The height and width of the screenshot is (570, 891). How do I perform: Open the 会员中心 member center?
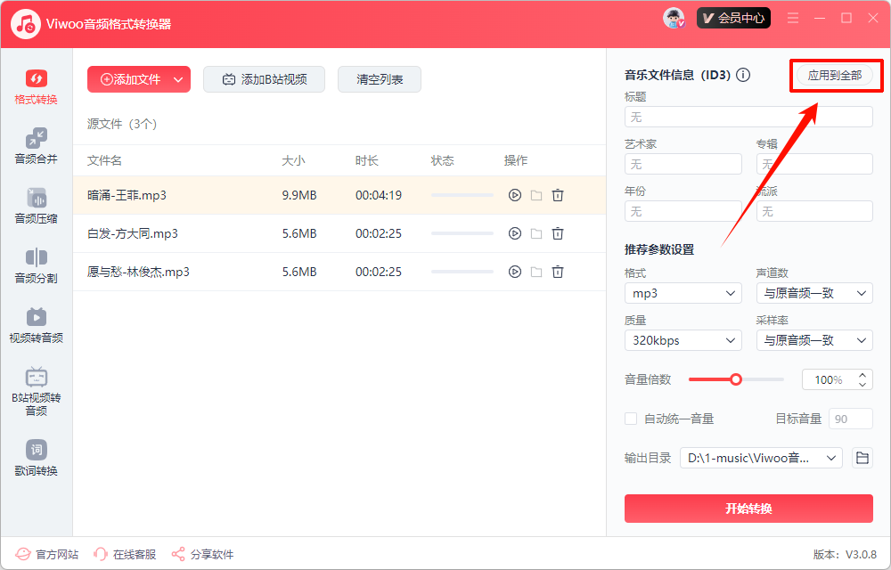click(x=733, y=17)
